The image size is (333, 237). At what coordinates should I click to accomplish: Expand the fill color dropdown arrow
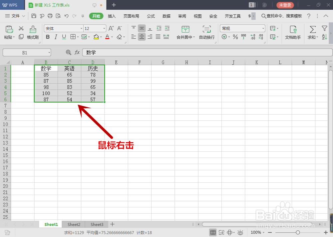101,37
